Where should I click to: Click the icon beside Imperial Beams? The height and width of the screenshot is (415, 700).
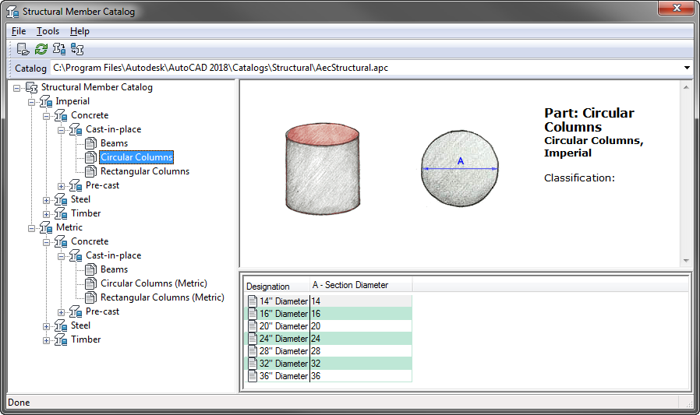pyautogui.click(x=90, y=143)
